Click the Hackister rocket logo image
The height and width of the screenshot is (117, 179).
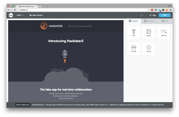click(44, 26)
